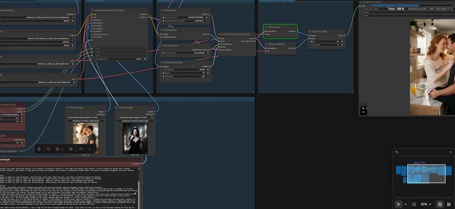Fit view to the graph

click(414, 204)
